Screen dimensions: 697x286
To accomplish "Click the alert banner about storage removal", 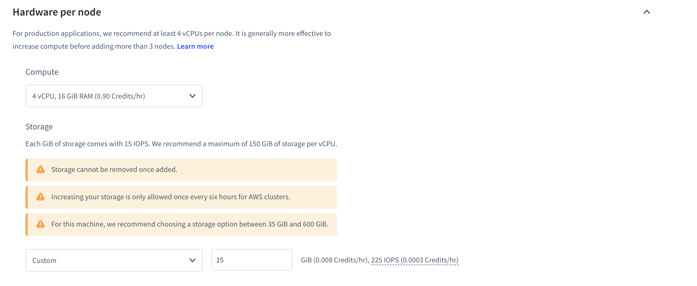I will click(x=181, y=170).
